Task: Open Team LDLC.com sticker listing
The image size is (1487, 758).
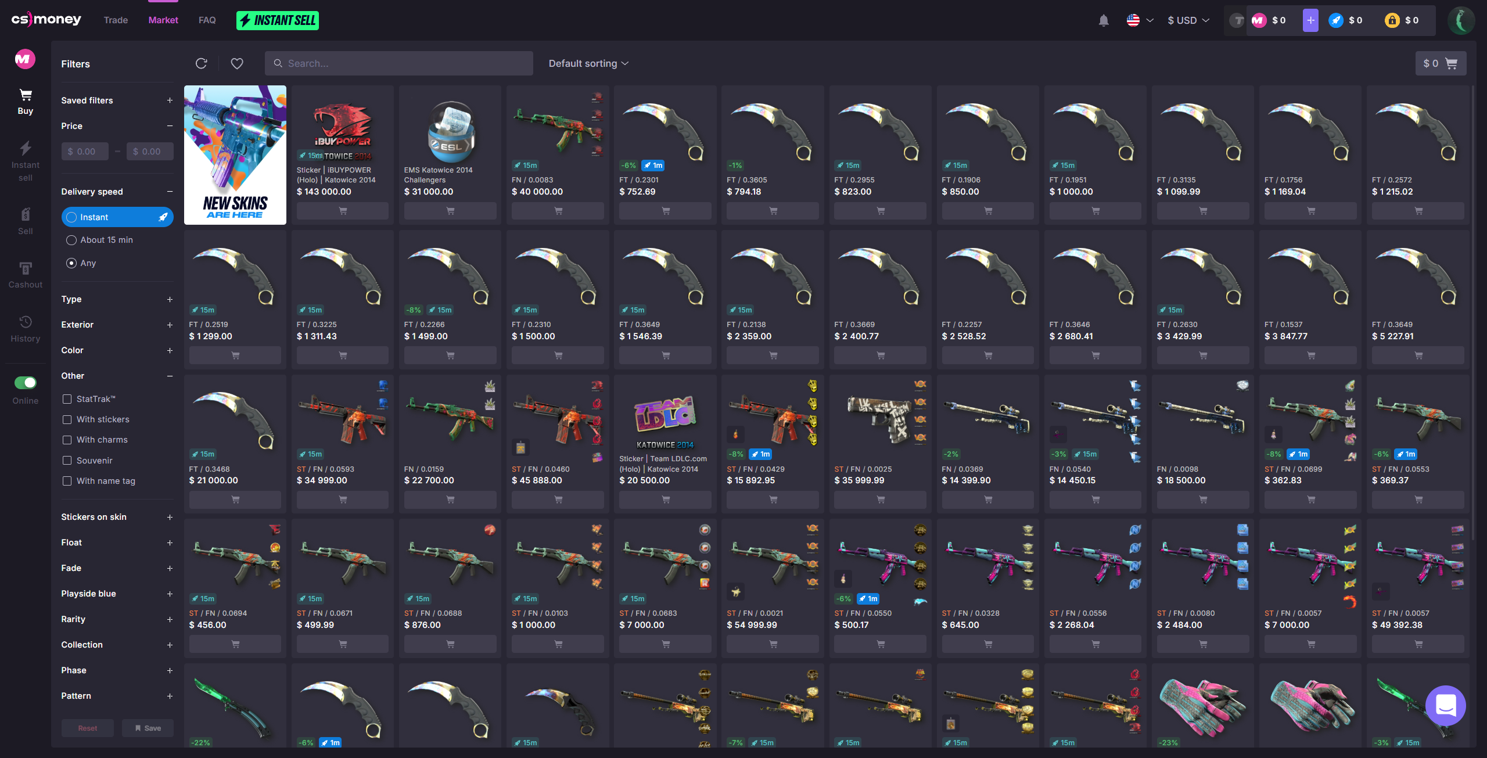Action: click(665, 444)
